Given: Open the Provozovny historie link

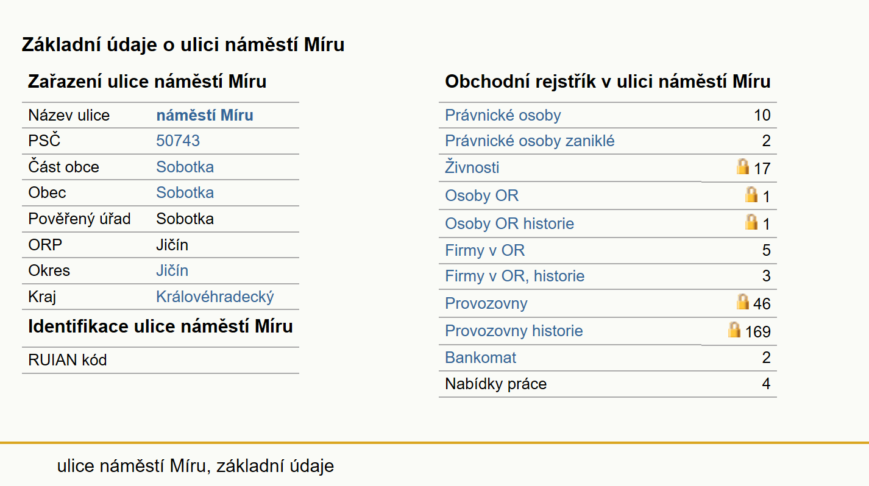Looking at the screenshot, I should pos(514,331).
